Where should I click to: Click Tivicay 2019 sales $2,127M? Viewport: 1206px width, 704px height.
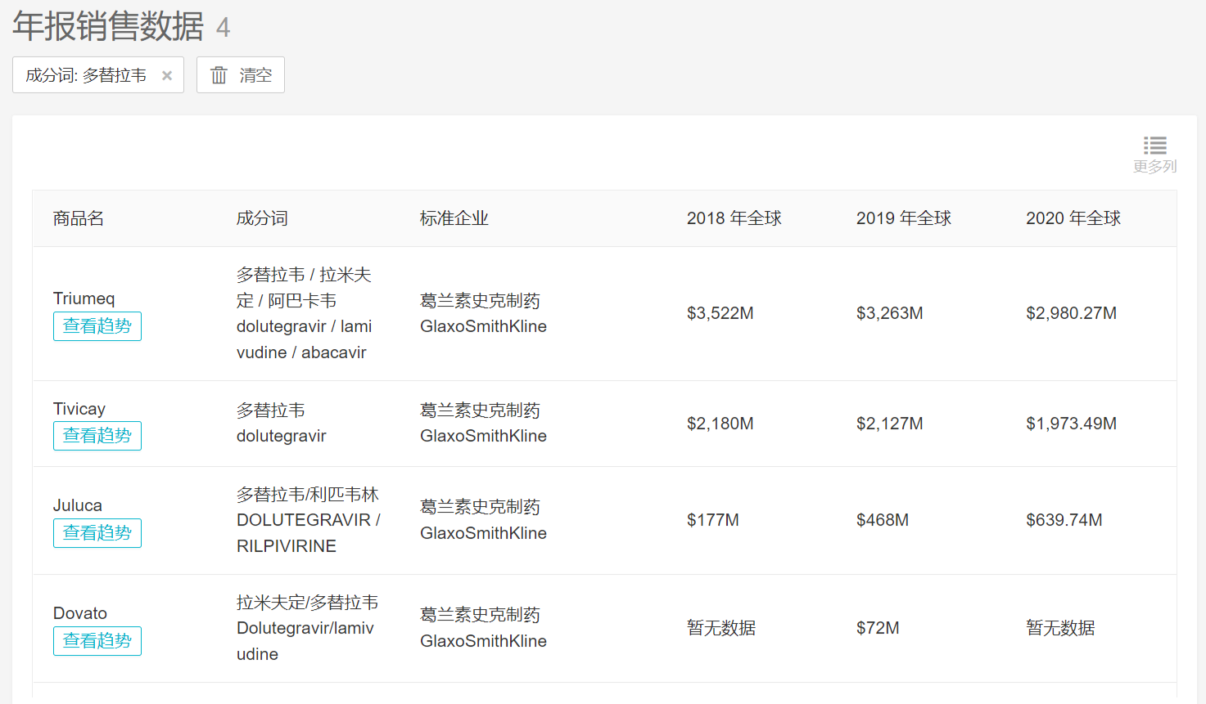pos(890,424)
